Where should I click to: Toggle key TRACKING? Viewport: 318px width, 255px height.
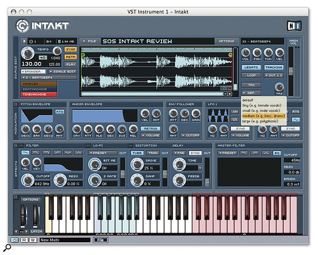274,67
